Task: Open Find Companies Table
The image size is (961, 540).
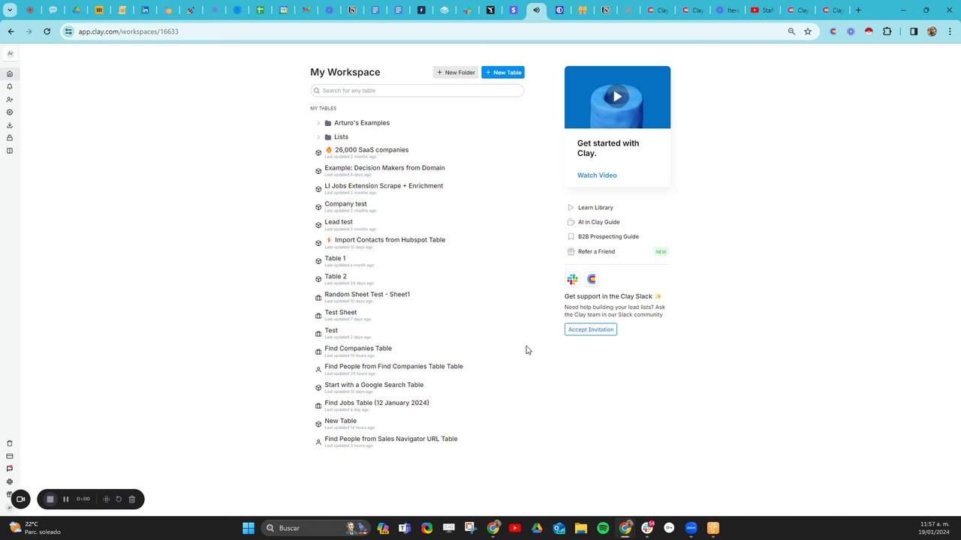Action: (x=358, y=349)
